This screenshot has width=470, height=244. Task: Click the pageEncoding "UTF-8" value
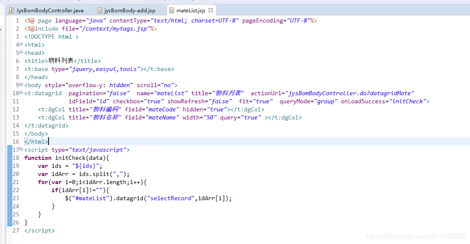[x=298, y=21]
